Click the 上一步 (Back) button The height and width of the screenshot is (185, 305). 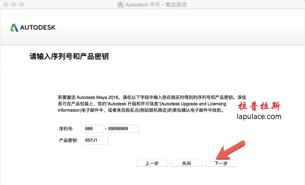tap(152, 163)
